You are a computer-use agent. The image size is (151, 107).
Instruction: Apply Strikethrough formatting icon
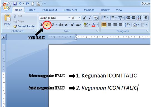(61, 25)
